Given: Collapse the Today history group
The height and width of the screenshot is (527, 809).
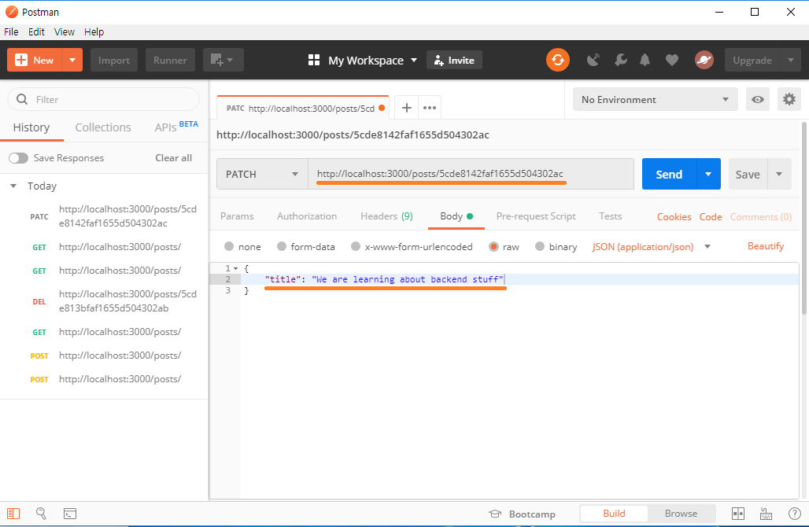Looking at the screenshot, I should tap(13, 186).
